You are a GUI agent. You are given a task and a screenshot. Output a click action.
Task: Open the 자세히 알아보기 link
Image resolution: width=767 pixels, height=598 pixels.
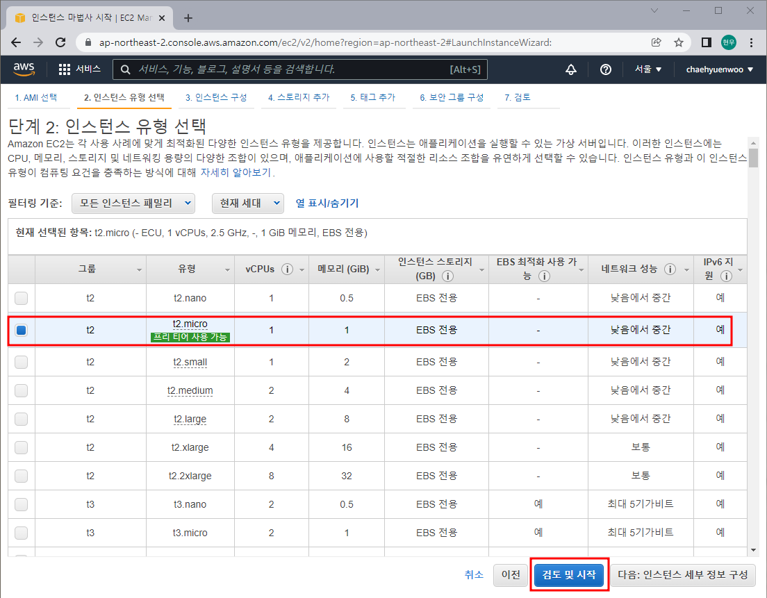pyautogui.click(x=236, y=173)
